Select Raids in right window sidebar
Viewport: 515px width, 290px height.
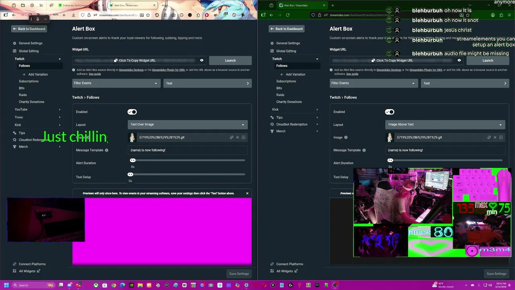pyautogui.click(x=280, y=95)
